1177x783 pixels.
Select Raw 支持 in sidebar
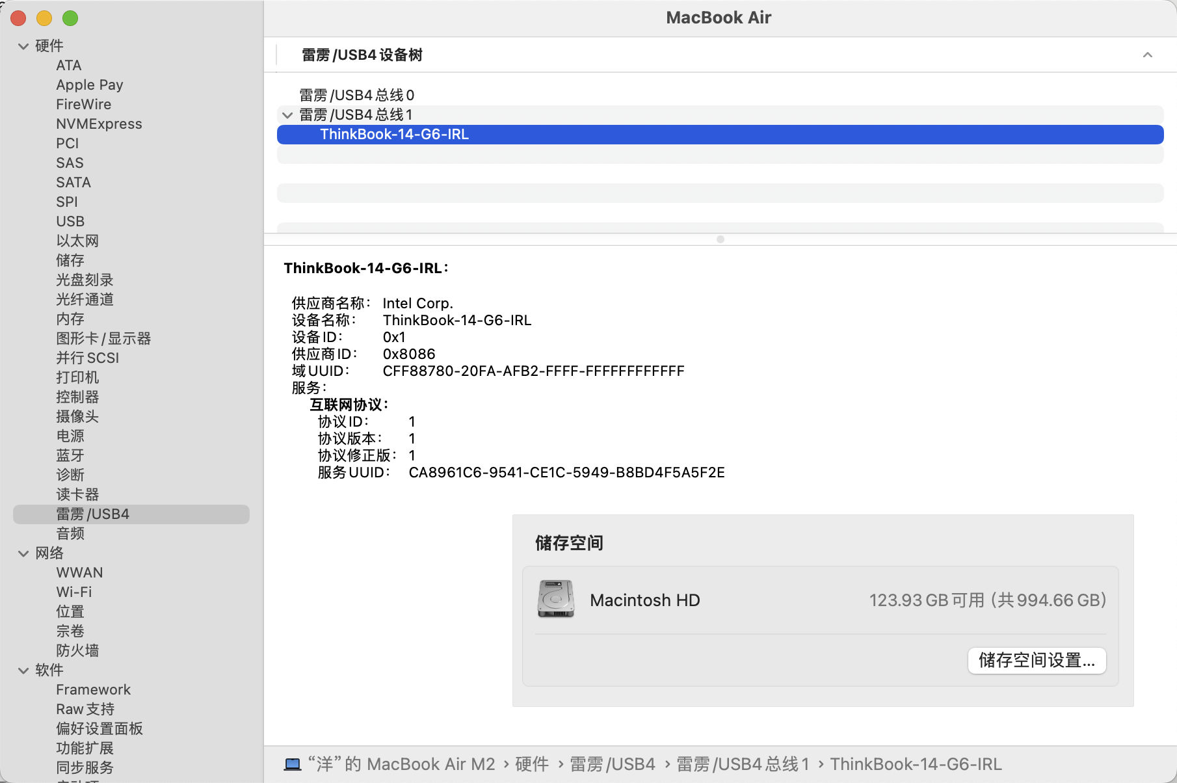click(x=85, y=710)
